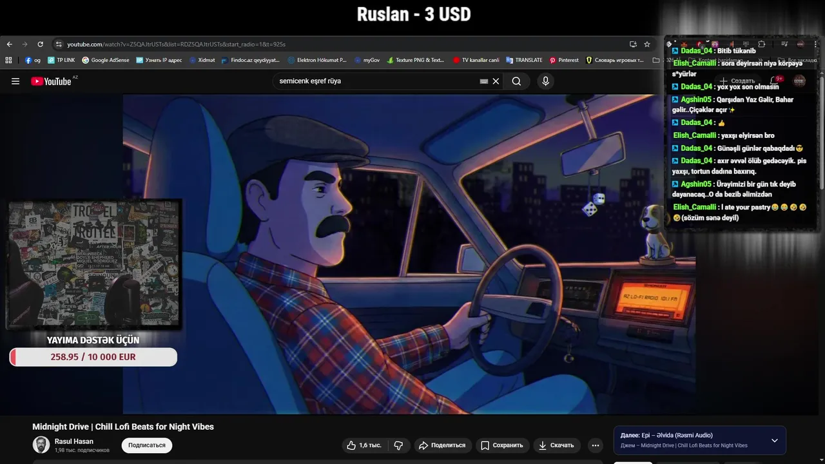Save video with Сохранить button
Viewport: 825px width, 464px height.
[x=501, y=445]
